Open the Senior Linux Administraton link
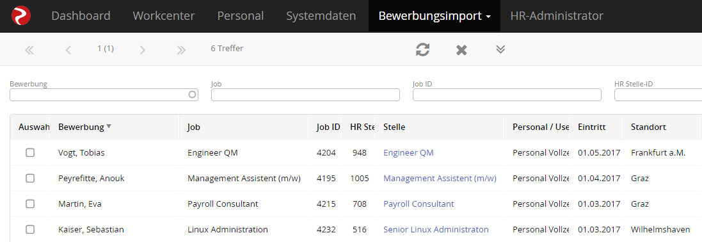Image resolution: width=702 pixels, height=242 pixels. click(436, 229)
